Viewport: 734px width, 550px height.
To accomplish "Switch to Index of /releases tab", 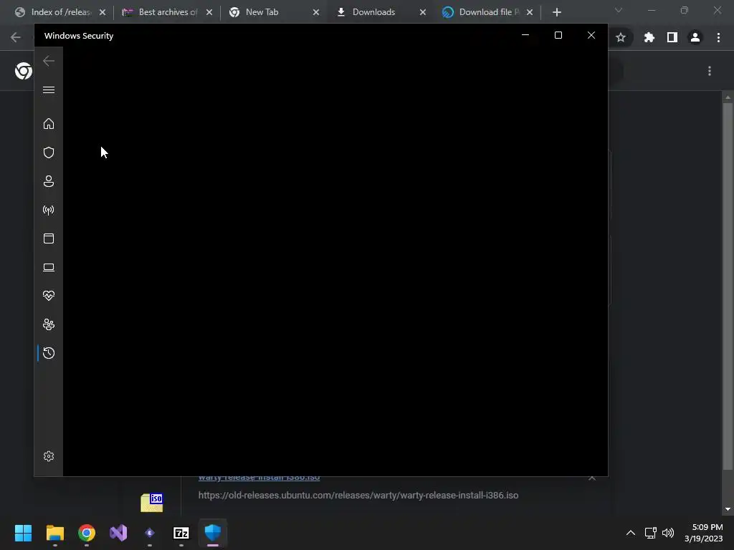I will [61, 12].
